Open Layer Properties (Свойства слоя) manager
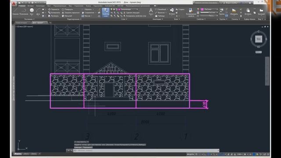 105,13
